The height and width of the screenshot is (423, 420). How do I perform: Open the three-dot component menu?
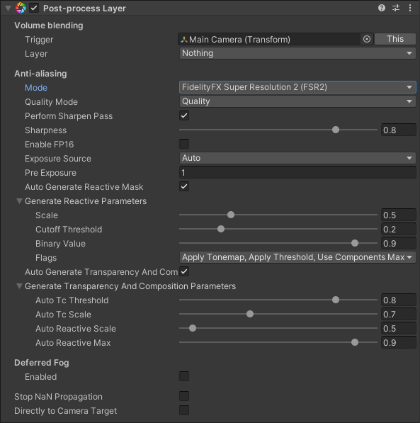click(410, 8)
